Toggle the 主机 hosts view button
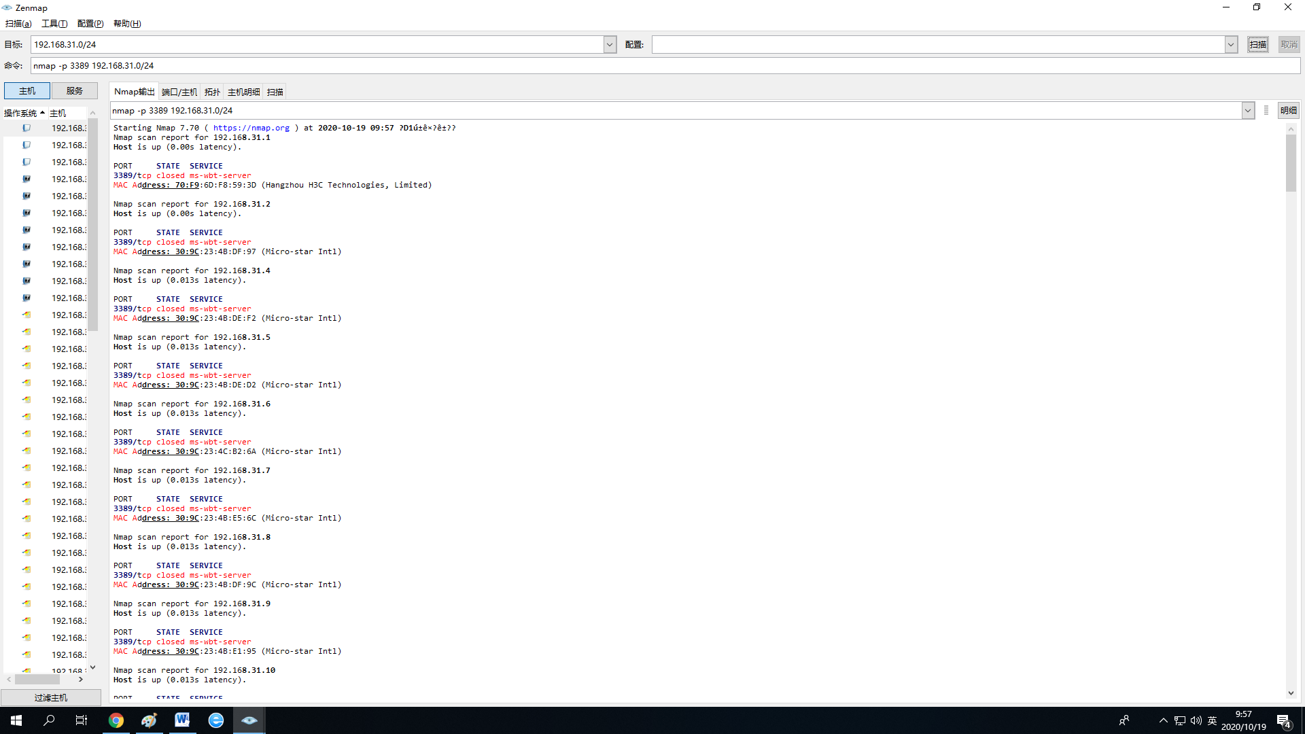This screenshot has height=734, width=1305. click(27, 90)
